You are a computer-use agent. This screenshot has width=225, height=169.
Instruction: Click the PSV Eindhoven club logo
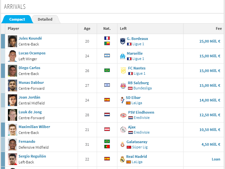[123, 115]
